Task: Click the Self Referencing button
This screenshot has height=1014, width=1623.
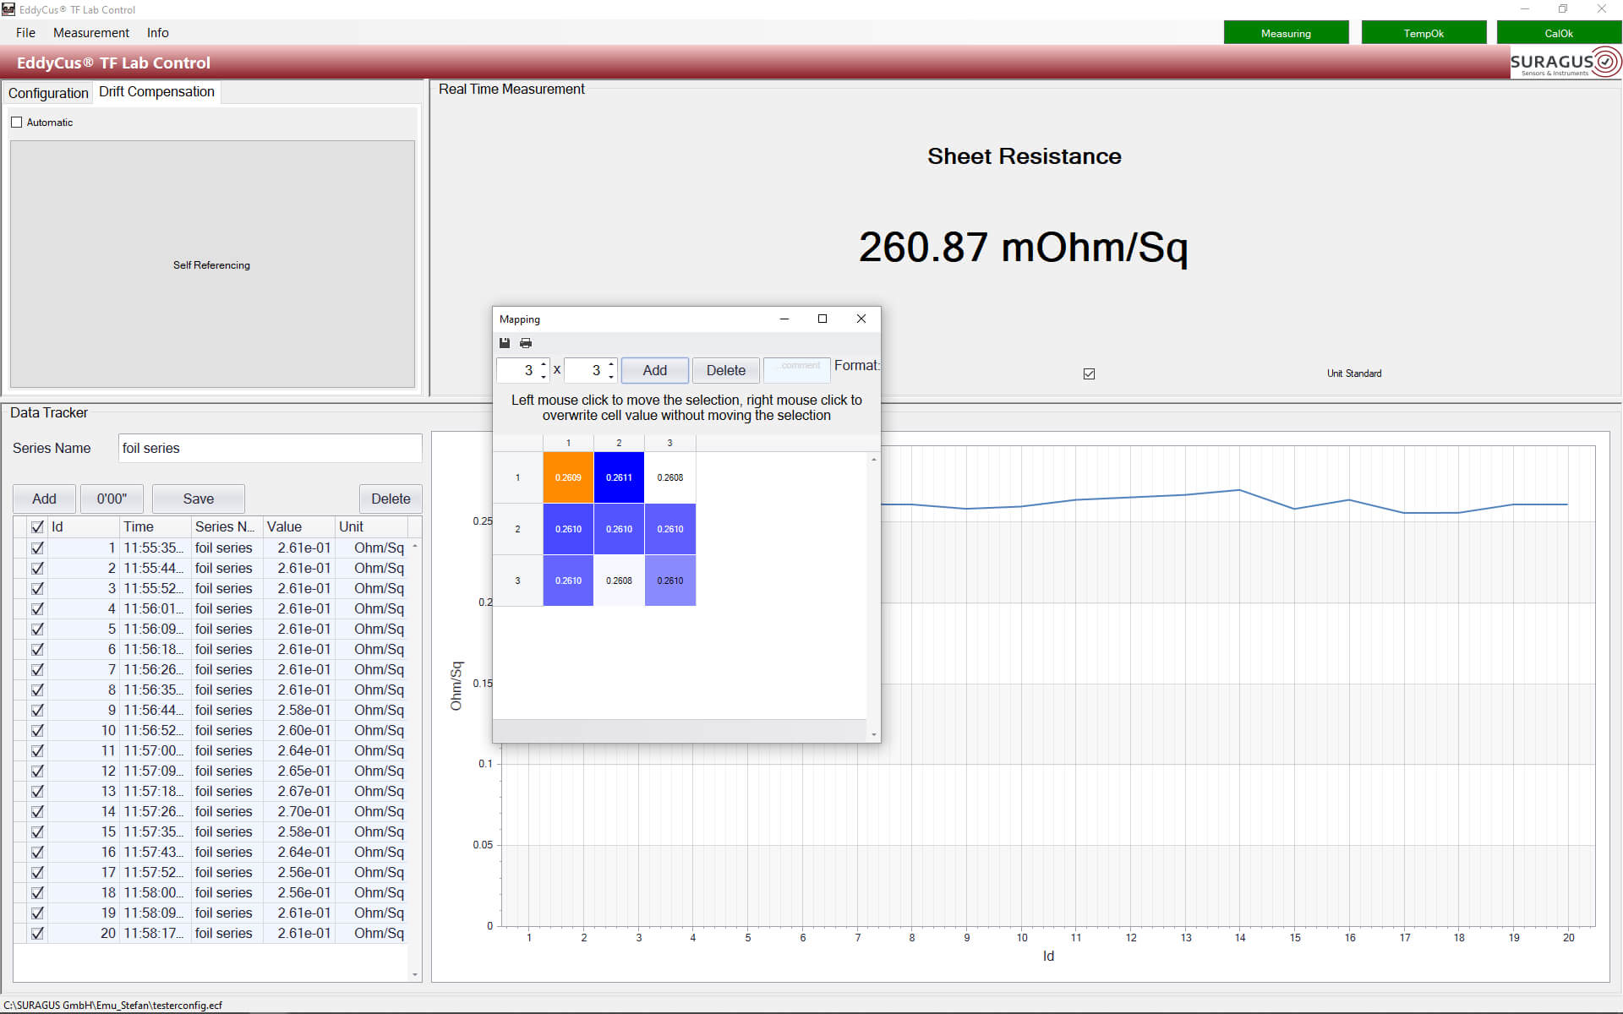Action: pos(211,264)
